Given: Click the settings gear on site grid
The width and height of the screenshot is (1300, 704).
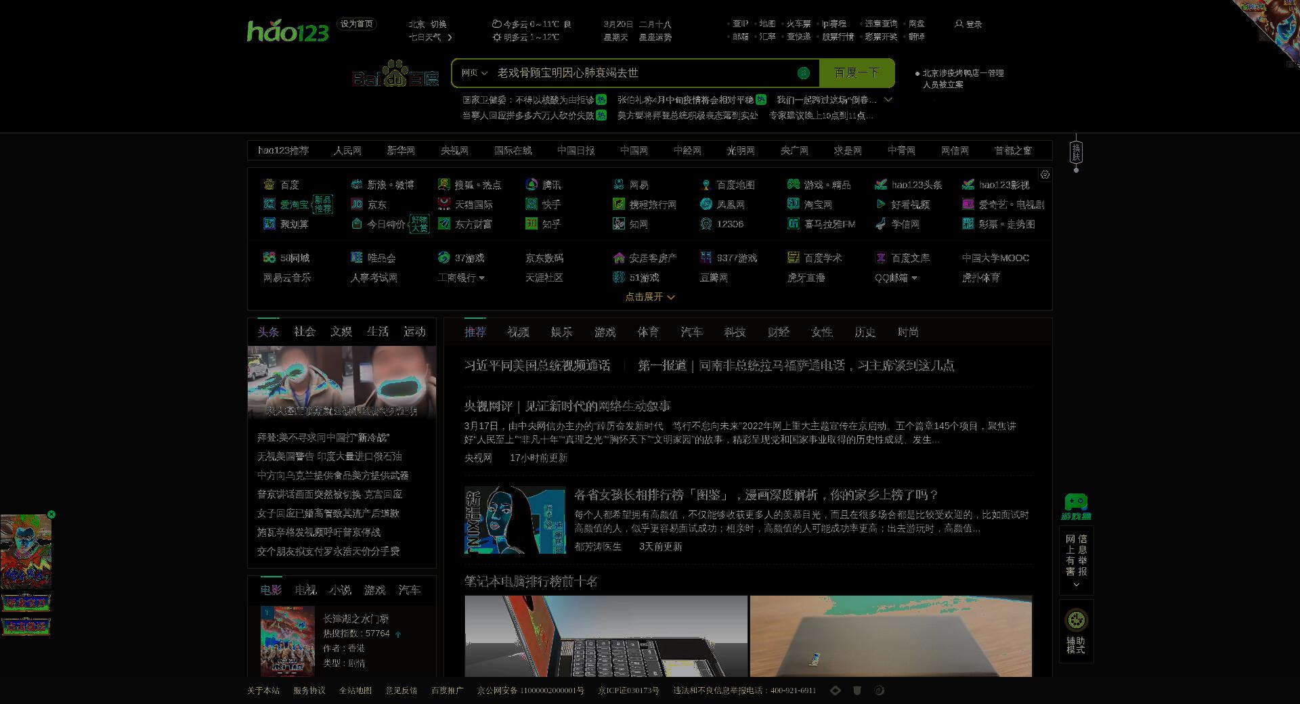Looking at the screenshot, I should [x=1045, y=175].
